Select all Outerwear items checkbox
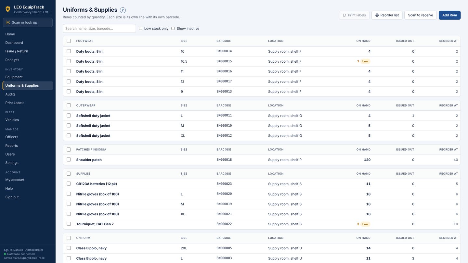Image resolution: width=468 pixels, height=263 pixels. click(69, 105)
